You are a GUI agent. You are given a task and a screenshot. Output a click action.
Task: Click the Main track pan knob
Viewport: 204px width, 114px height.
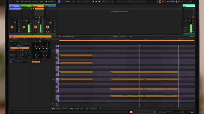tap(186, 24)
